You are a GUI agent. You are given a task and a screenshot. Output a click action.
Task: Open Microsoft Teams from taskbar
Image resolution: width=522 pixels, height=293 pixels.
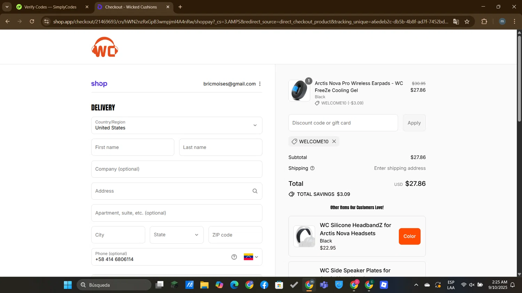tap(324, 285)
